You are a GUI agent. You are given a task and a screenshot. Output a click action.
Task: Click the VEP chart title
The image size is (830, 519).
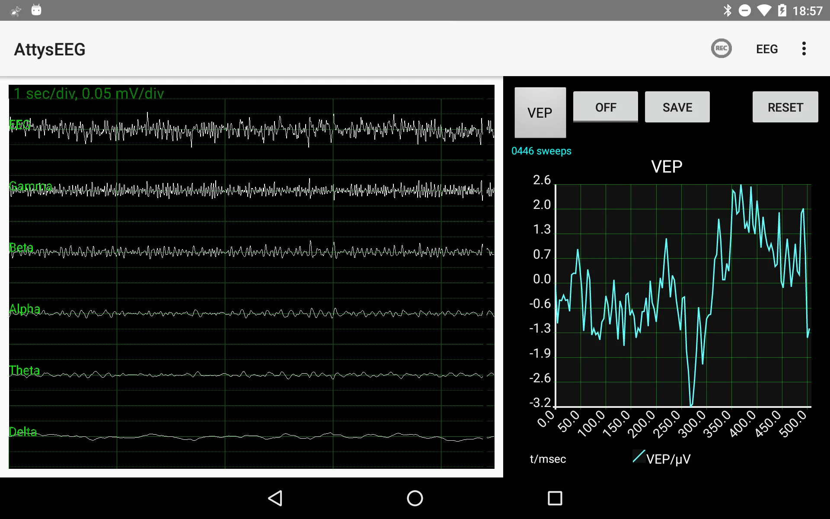667,167
